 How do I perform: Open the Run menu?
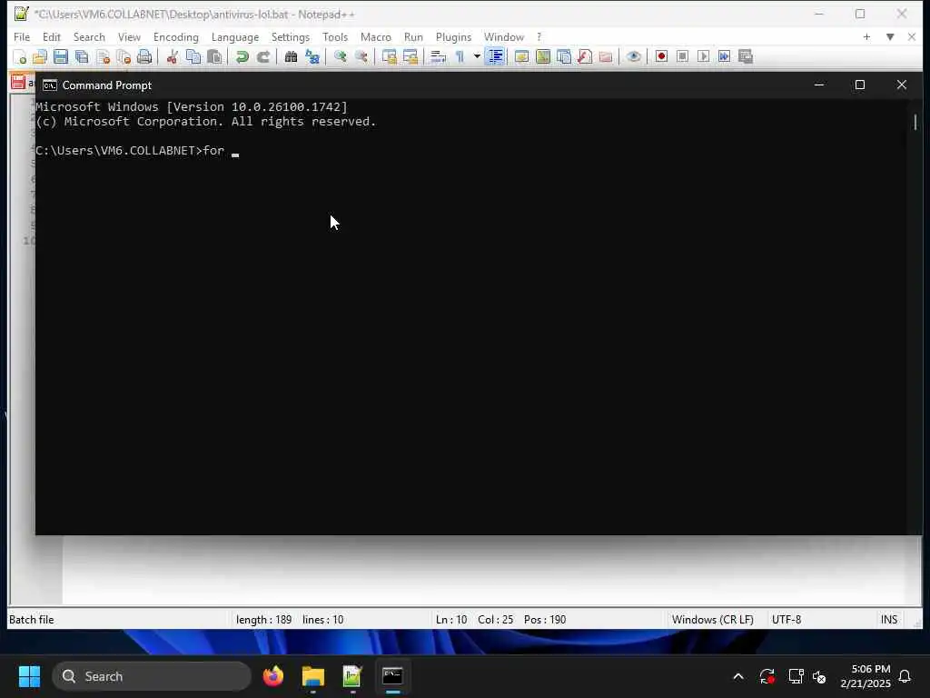(413, 36)
